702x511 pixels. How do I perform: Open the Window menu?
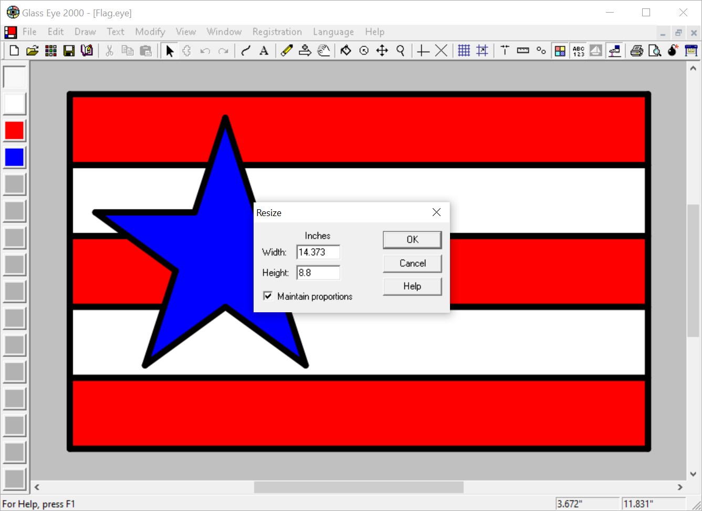point(224,32)
